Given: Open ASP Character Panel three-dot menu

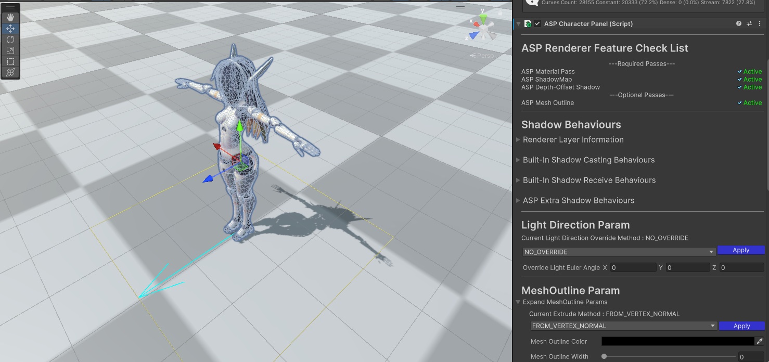Looking at the screenshot, I should point(760,24).
